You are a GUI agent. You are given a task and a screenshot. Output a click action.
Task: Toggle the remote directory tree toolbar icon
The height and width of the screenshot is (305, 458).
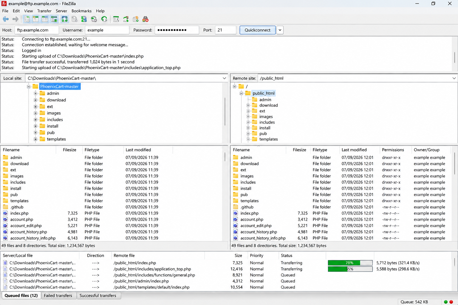pyautogui.click(x=45, y=19)
